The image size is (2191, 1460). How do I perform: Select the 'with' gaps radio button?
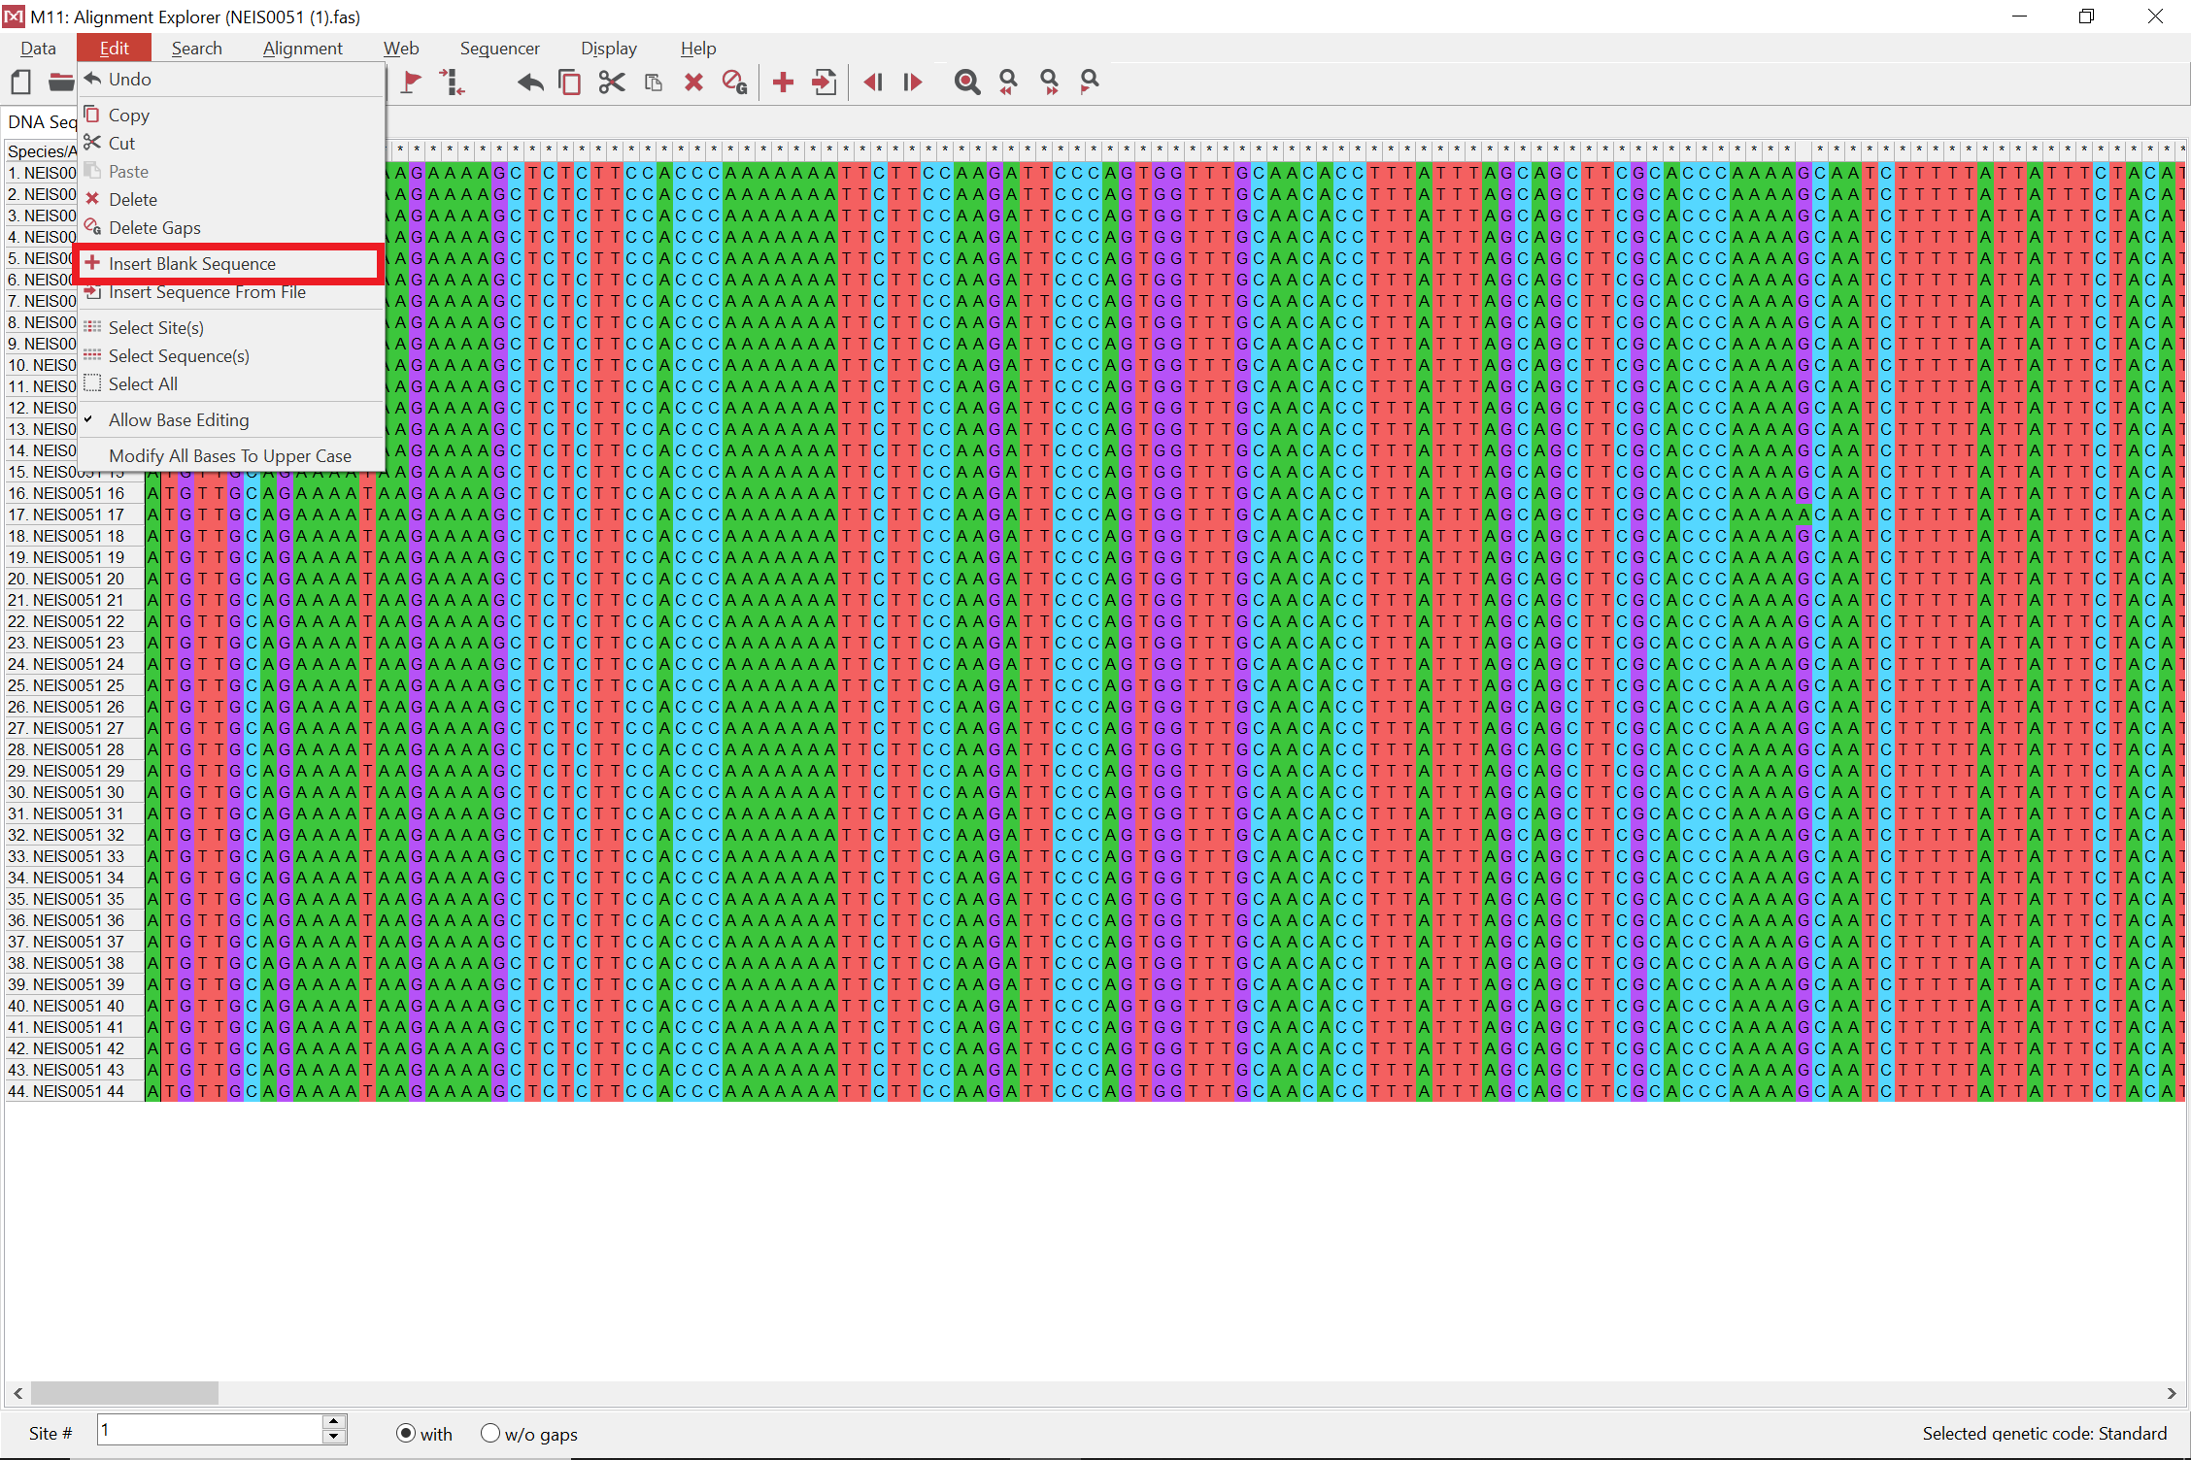click(406, 1434)
